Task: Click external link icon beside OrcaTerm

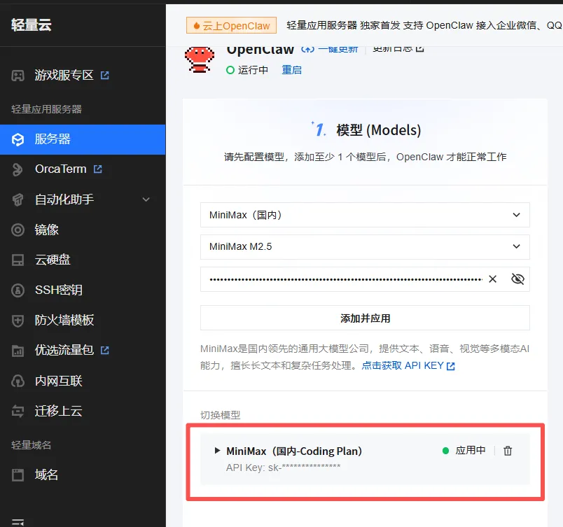Action: (97, 169)
